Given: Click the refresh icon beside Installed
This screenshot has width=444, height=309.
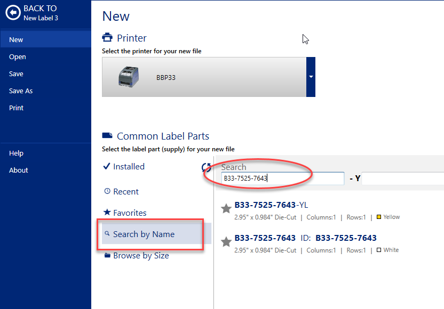Looking at the screenshot, I should point(206,167).
